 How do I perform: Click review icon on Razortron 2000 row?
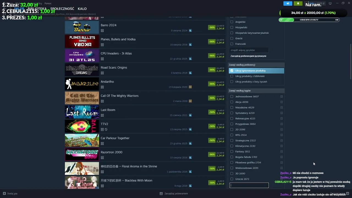coord(190,158)
